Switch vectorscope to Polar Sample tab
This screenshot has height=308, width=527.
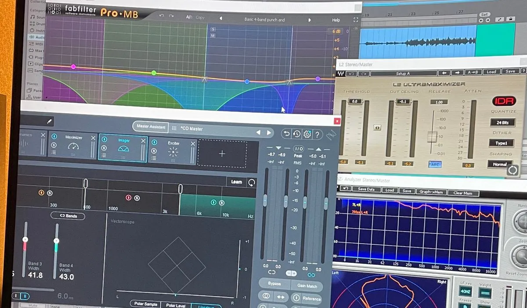tap(145, 304)
